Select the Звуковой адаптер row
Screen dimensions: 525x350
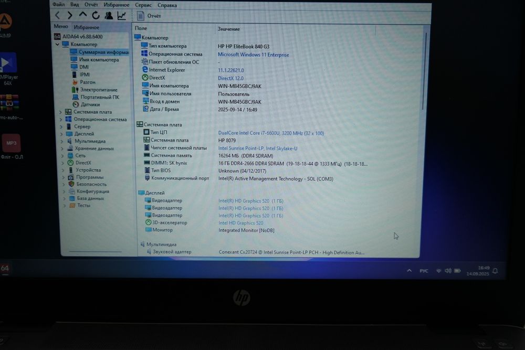click(256, 252)
